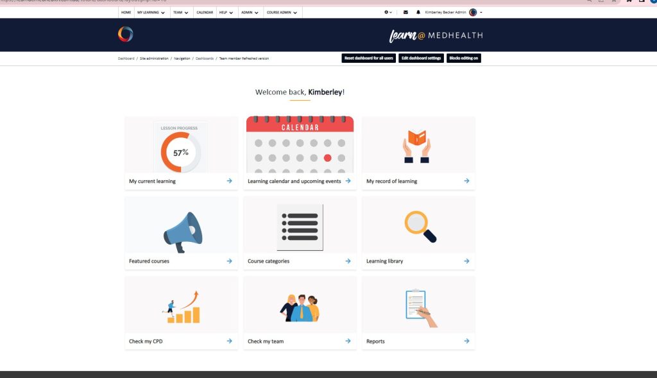Click the 57% lesson progress thumbnail

[x=181, y=148]
